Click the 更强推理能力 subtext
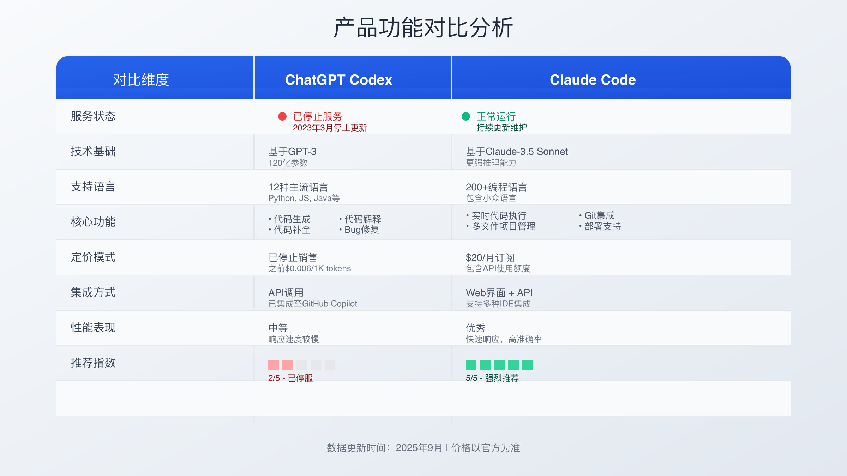This screenshot has width=847, height=476. (491, 163)
